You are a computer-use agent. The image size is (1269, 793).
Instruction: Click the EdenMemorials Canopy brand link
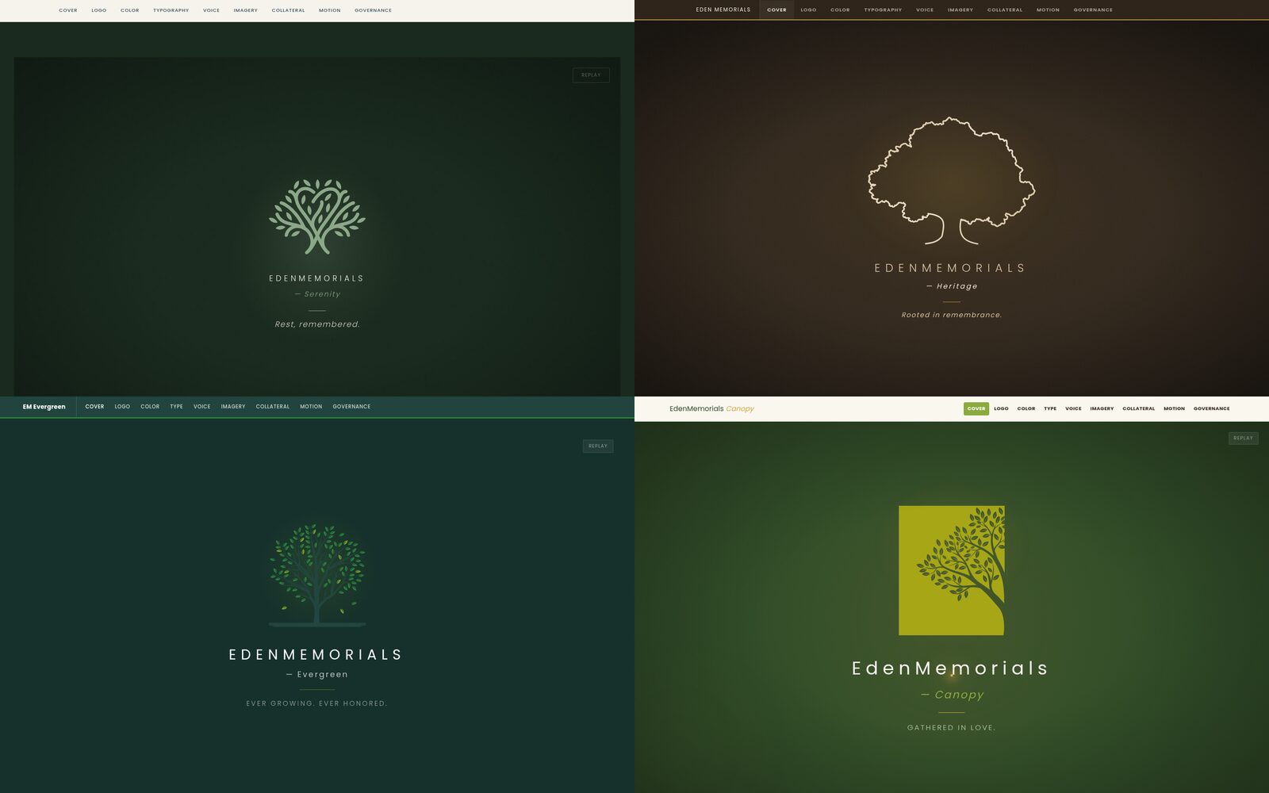[x=711, y=408]
